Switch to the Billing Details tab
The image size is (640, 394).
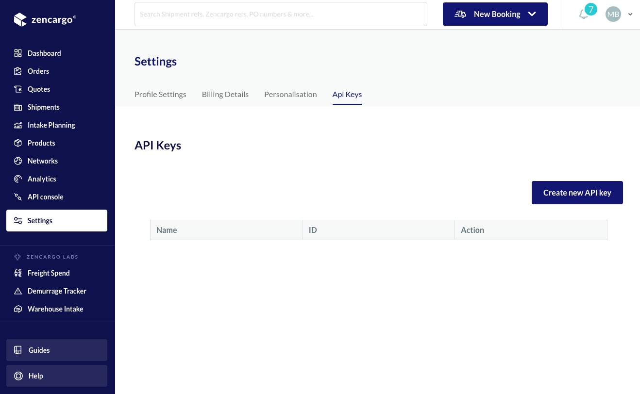coord(225,94)
